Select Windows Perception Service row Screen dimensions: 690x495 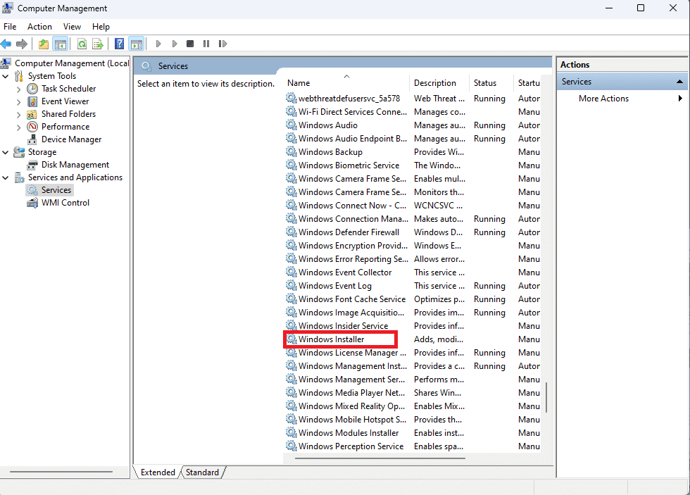pyautogui.click(x=351, y=446)
